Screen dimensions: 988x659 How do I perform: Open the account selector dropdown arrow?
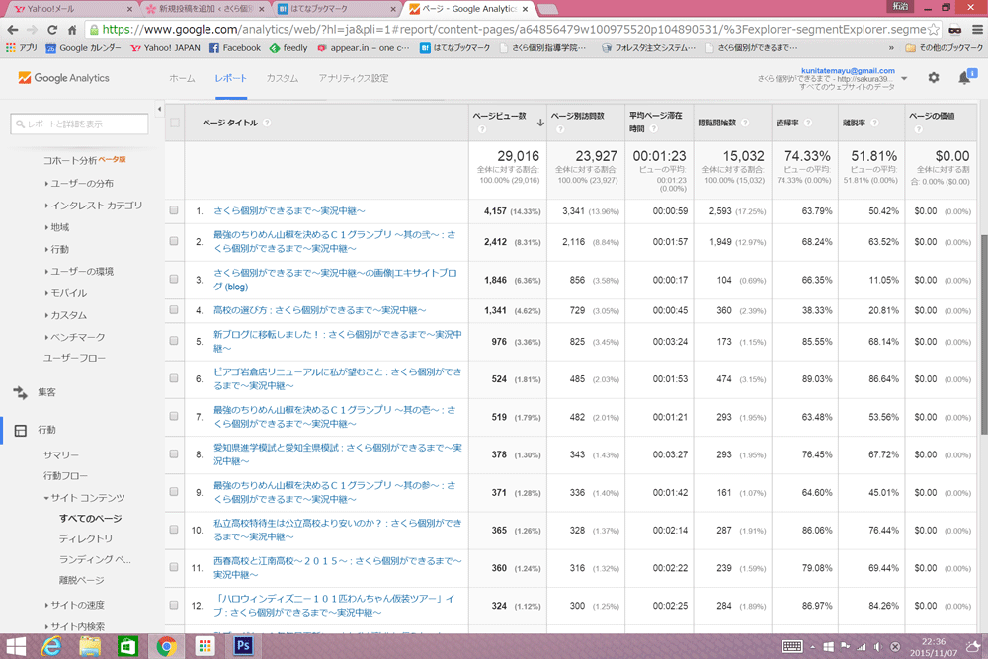pos(904,79)
